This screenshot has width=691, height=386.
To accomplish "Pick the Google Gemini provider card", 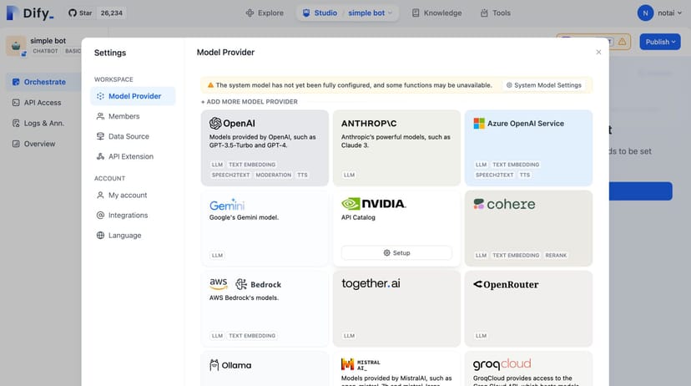I will [265, 227].
